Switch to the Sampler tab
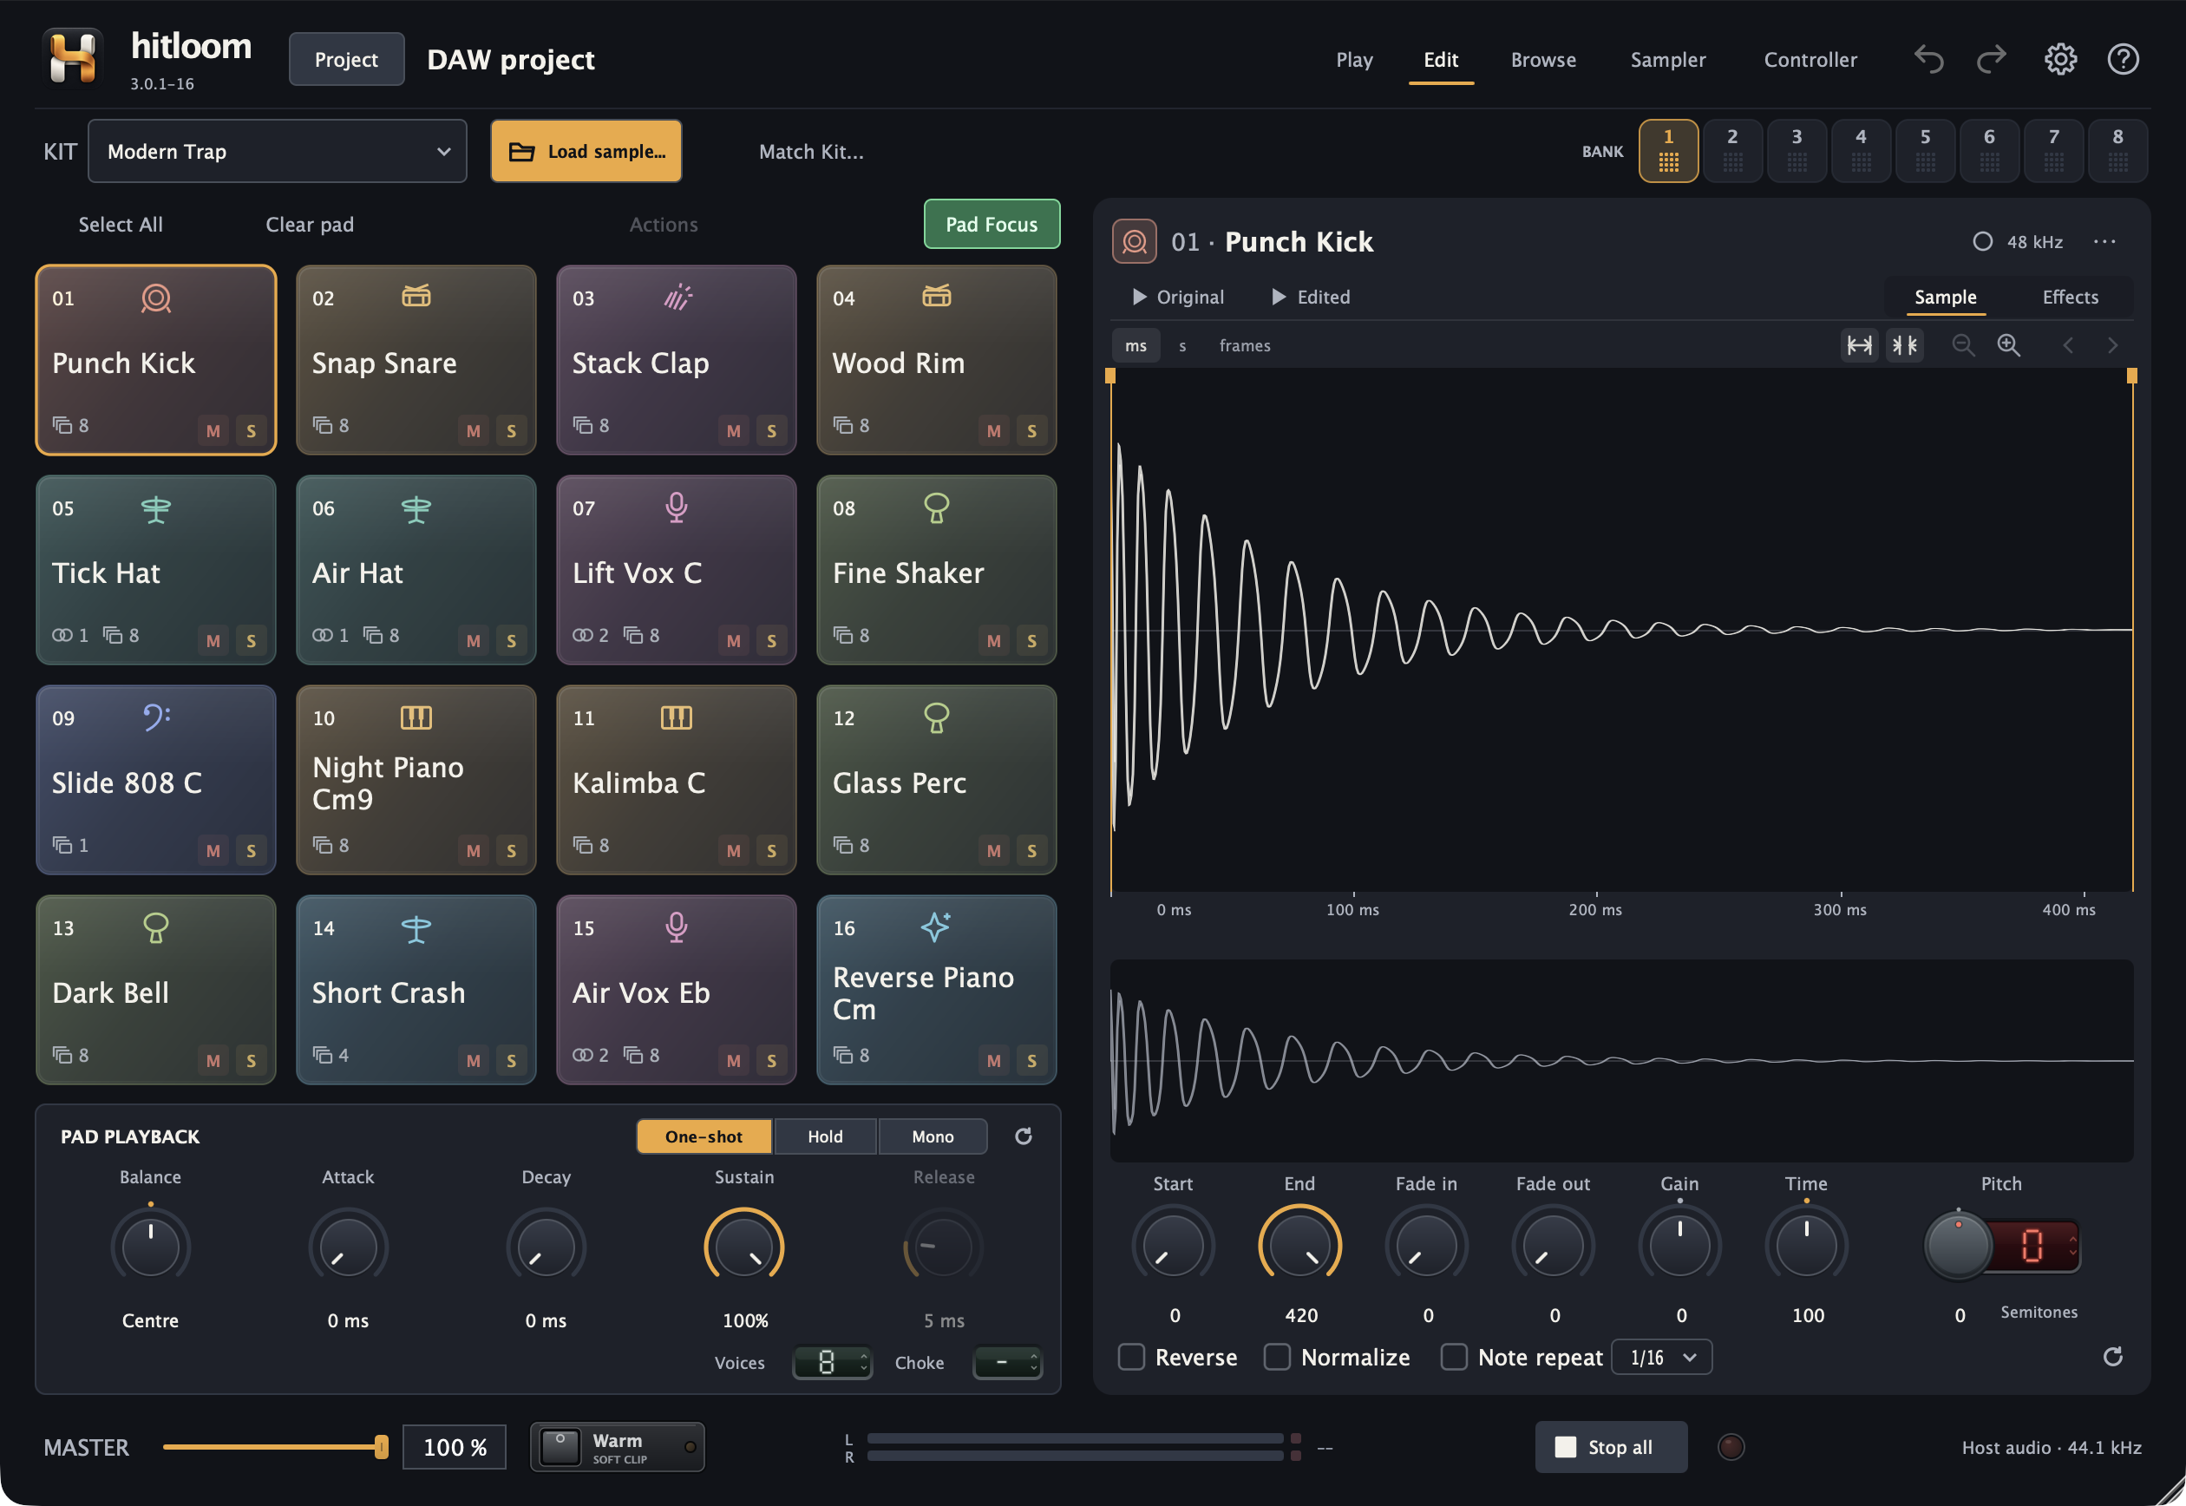The width and height of the screenshot is (2186, 1506). (x=1668, y=60)
